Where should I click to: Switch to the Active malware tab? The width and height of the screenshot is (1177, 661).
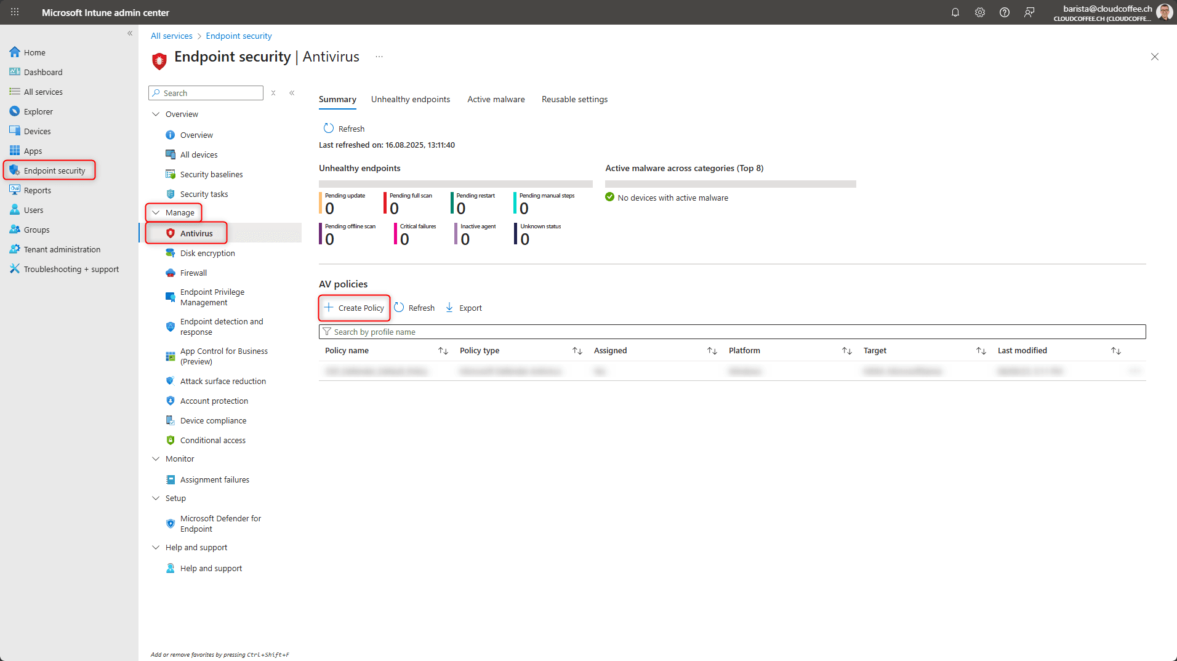pyautogui.click(x=496, y=99)
